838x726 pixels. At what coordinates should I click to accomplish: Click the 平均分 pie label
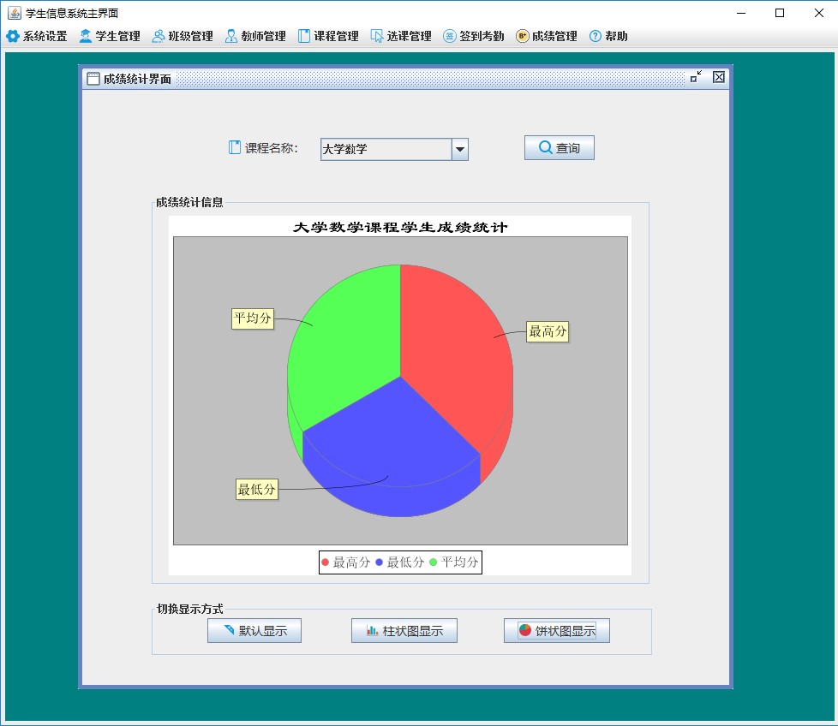[253, 318]
